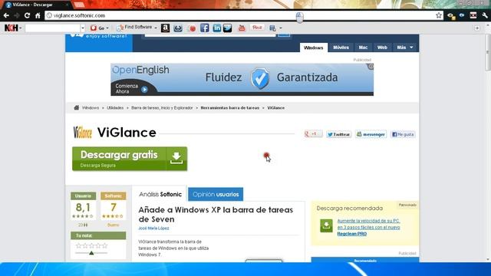
Task: Switch to the Móviles platform tab
Action: [x=341, y=48]
